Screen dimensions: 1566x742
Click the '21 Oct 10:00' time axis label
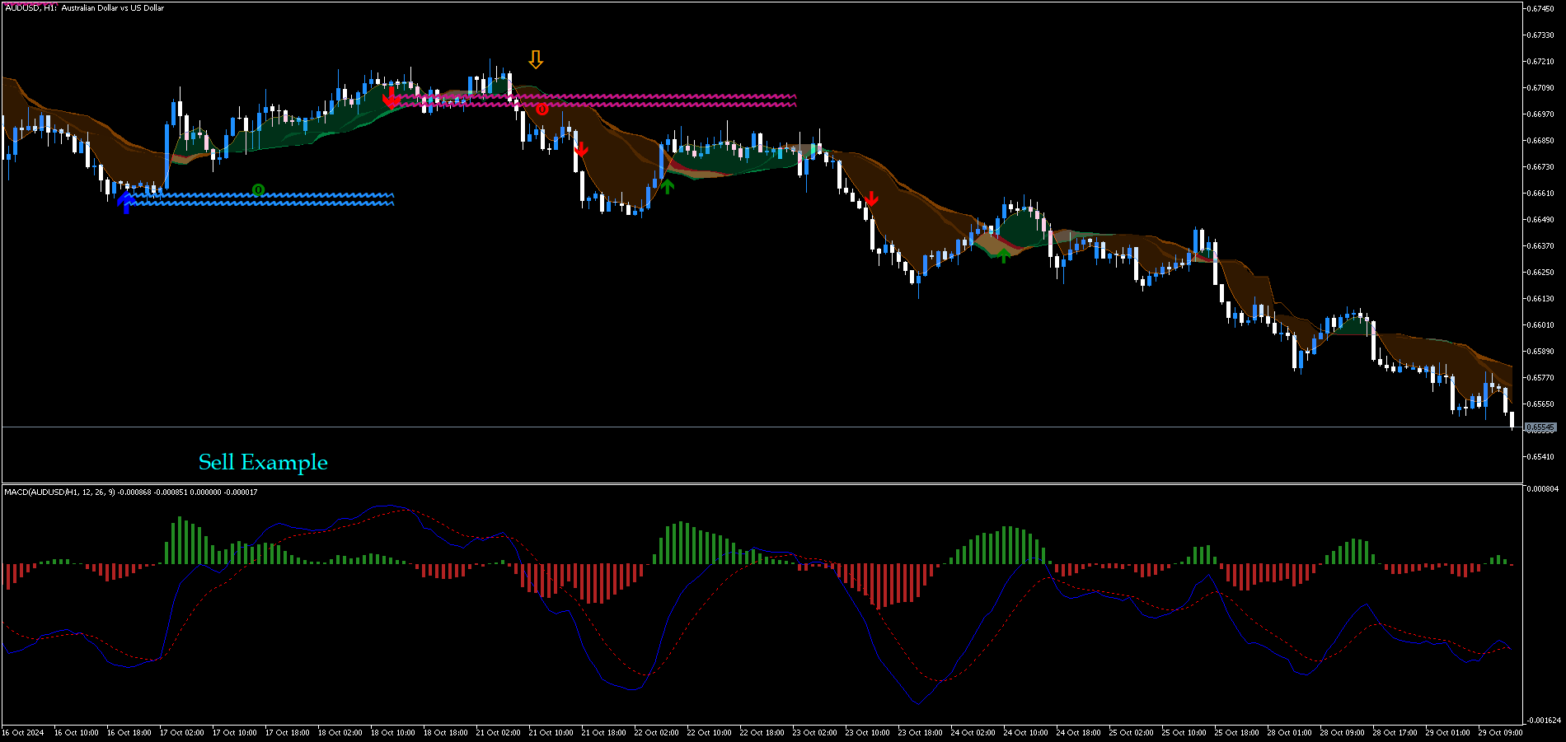coord(551,732)
